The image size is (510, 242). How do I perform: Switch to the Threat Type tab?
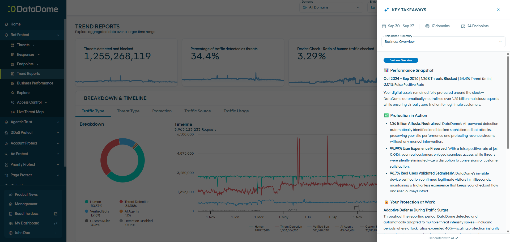(x=128, y=111)
